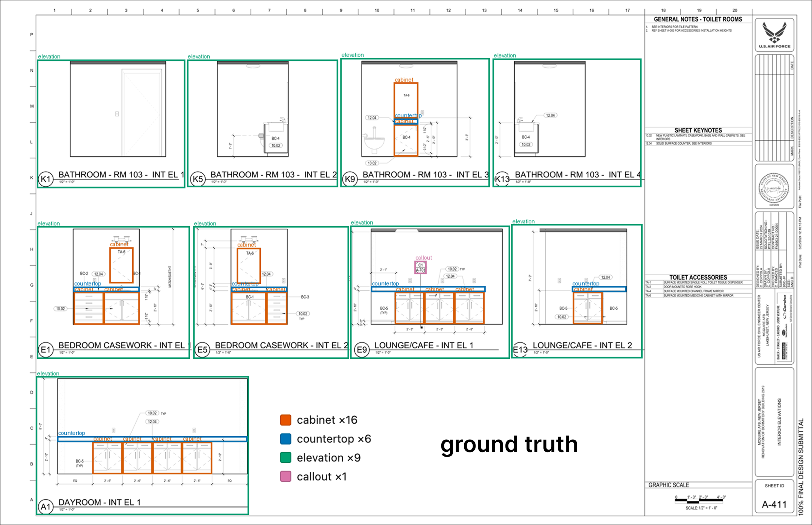Screen dimensions: 812x525
Task: Select the E1 view tag circle
Action: pos(46,350)
